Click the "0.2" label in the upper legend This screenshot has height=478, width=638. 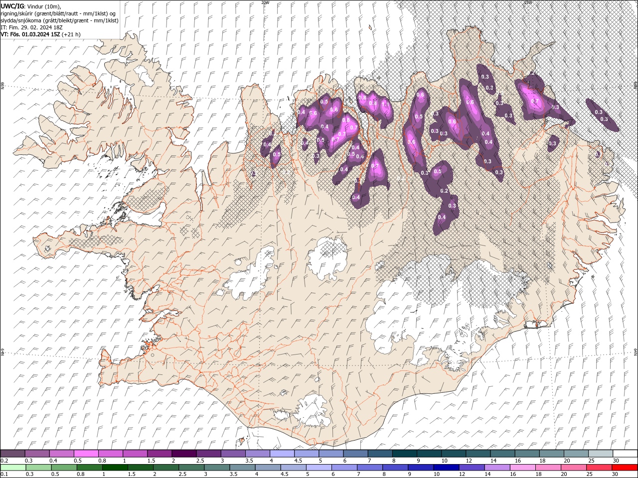coord(4,461)
